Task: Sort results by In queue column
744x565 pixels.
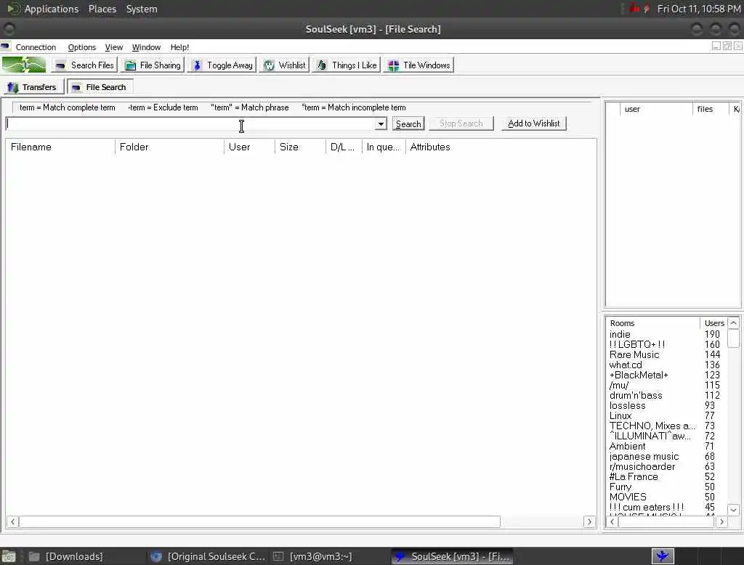Action: [384, 147]
